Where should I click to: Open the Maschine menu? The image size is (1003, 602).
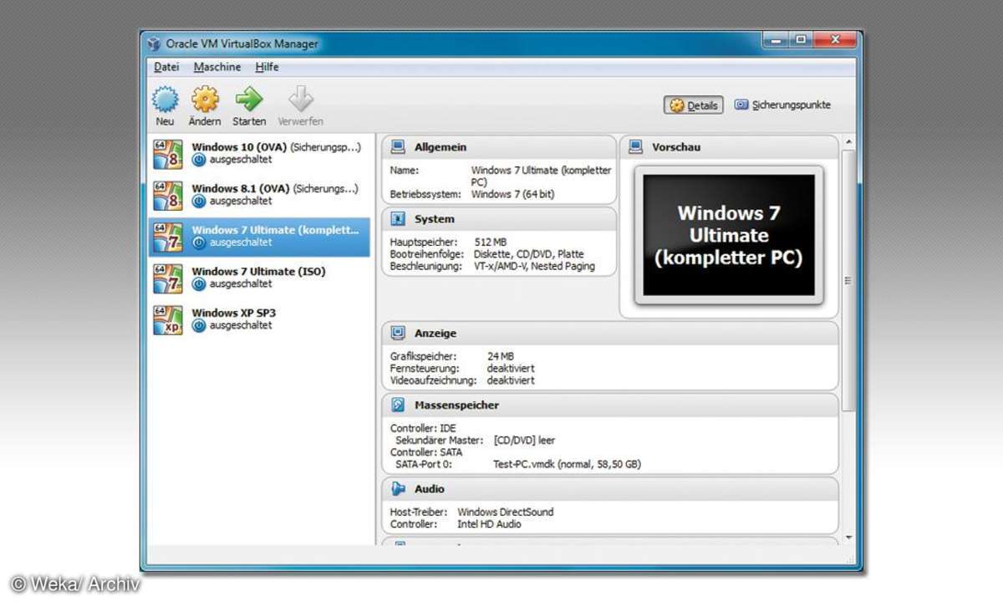(x=217, y=67)
